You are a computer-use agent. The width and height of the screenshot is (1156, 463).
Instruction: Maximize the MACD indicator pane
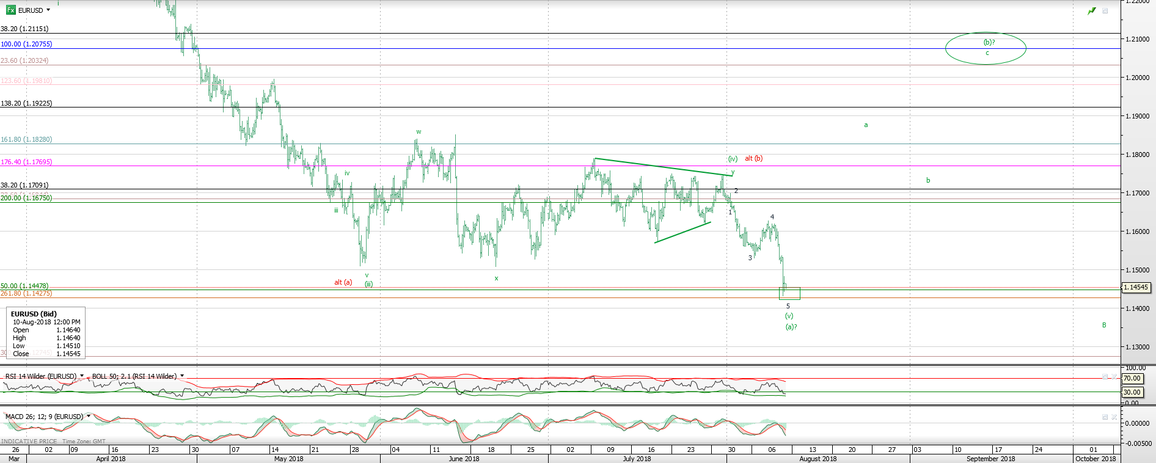click(1105, 417)
